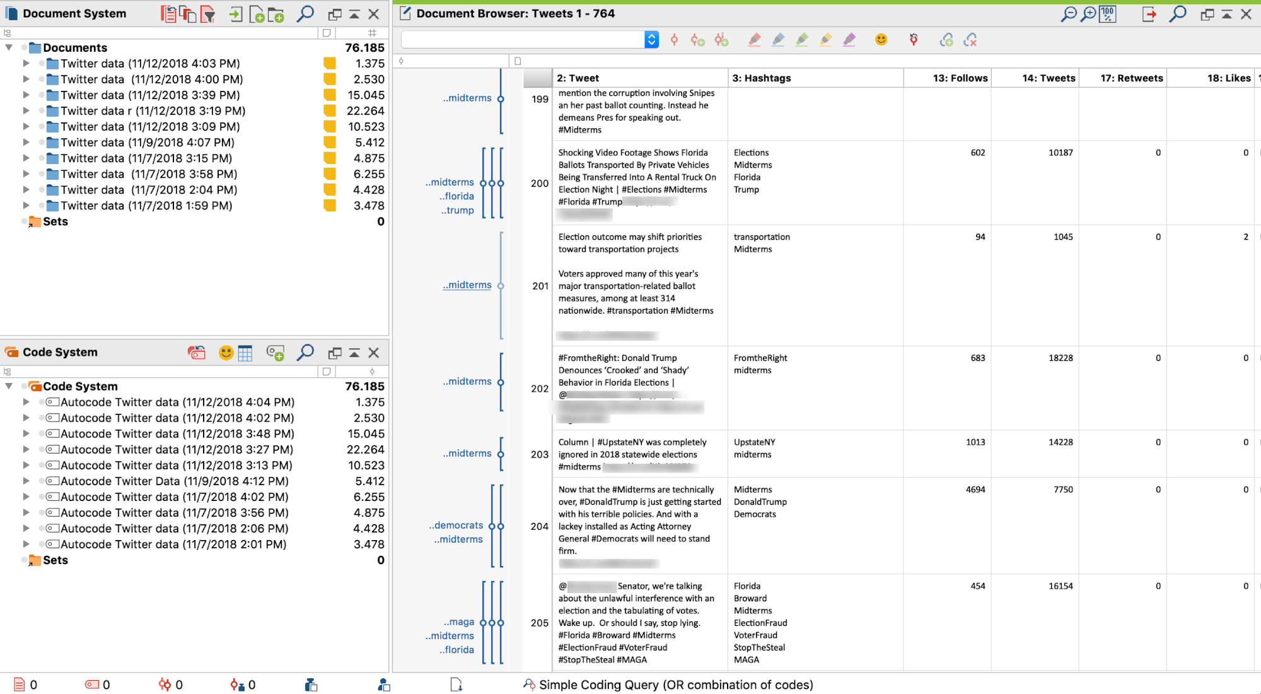This screenshot has width=1261, height=694.
Task: Search within the Code System panel
Action: point(306,352)
